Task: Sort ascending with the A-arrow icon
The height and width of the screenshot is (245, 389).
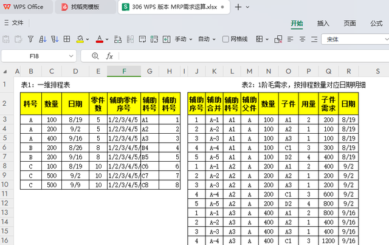Action: pyautogui.click(x=43, y=40)
